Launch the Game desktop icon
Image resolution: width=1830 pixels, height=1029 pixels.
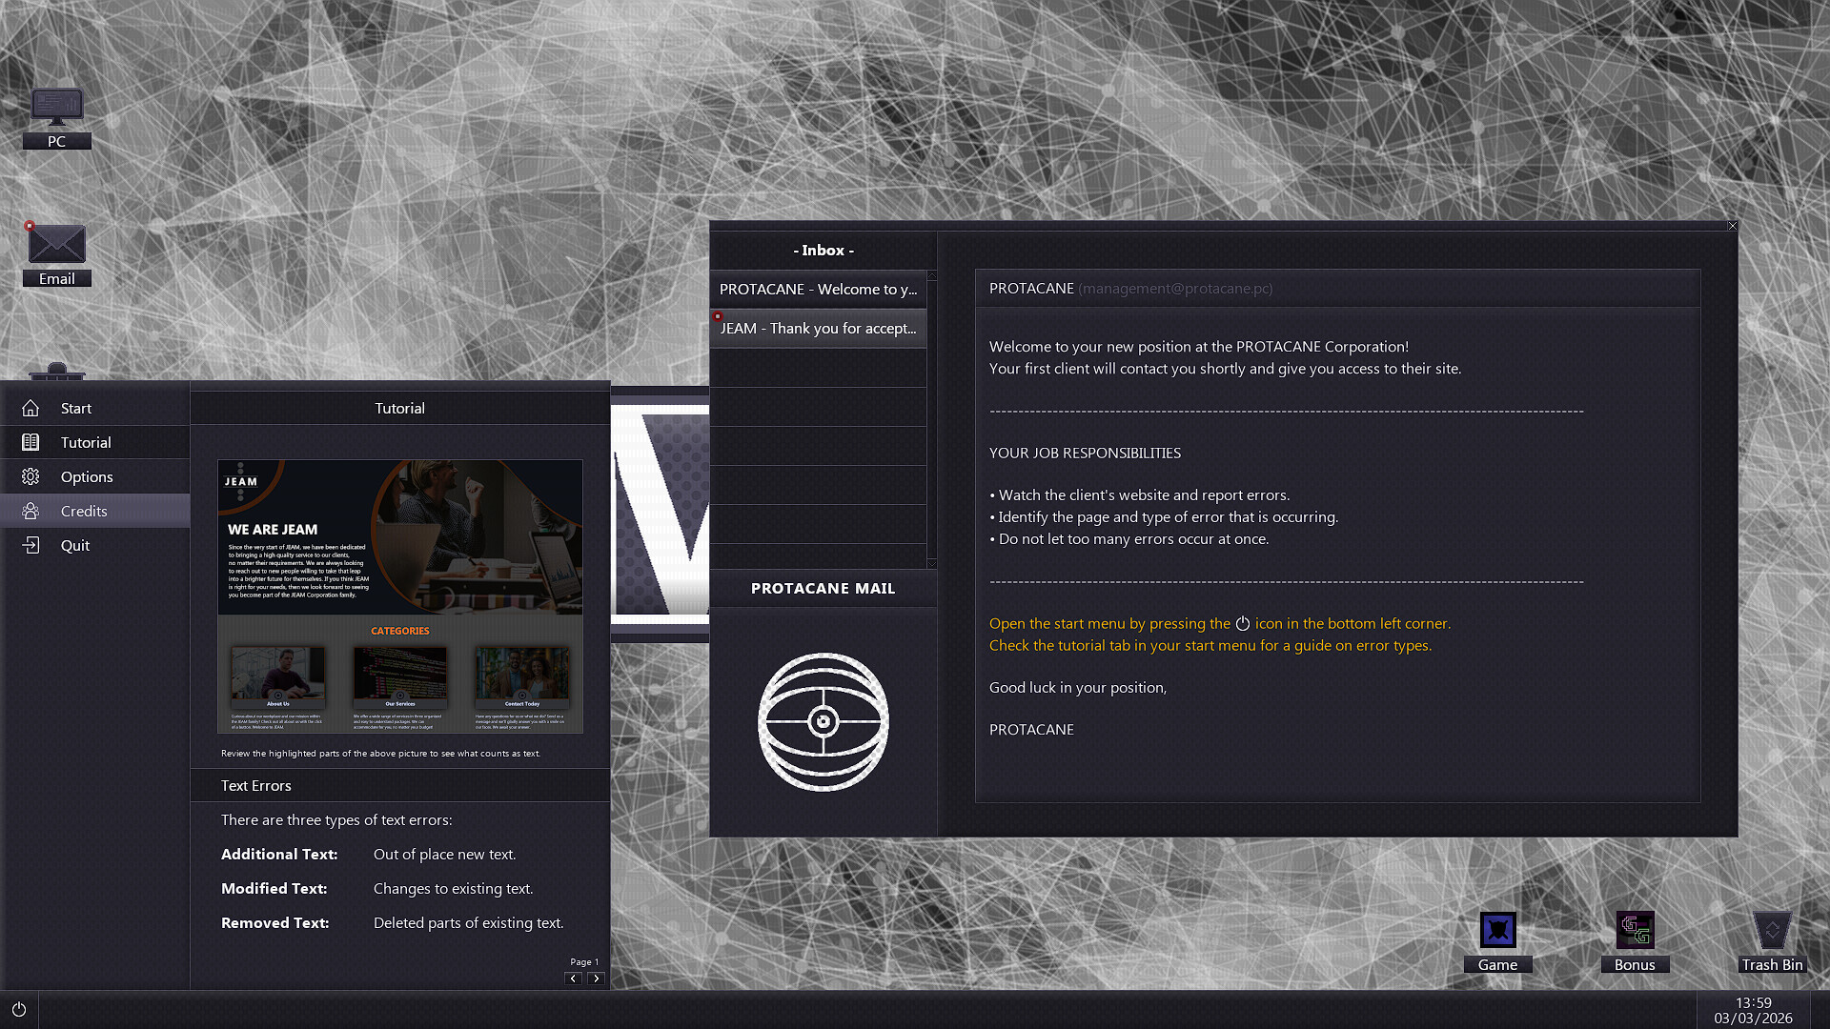[x=1496, y=930]
